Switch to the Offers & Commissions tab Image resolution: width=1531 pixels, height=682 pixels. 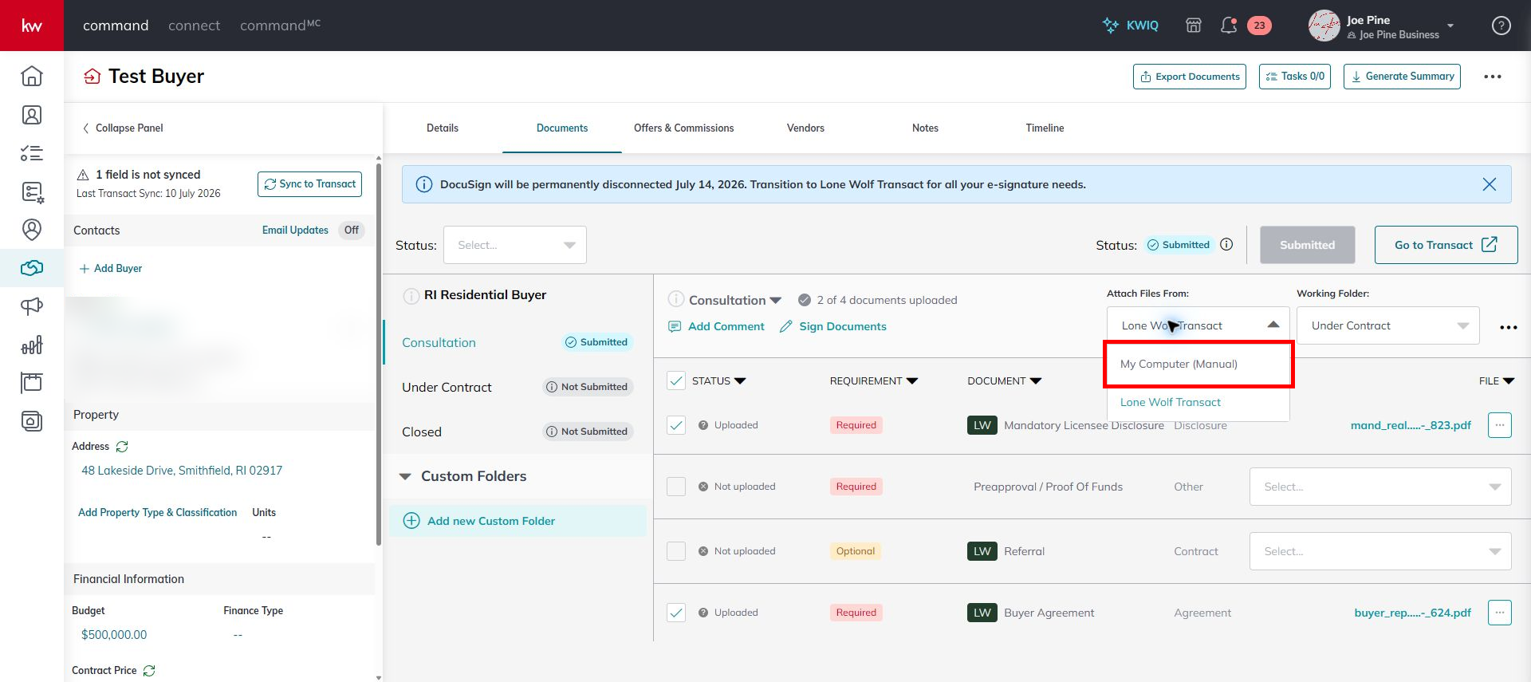(683, 128)
